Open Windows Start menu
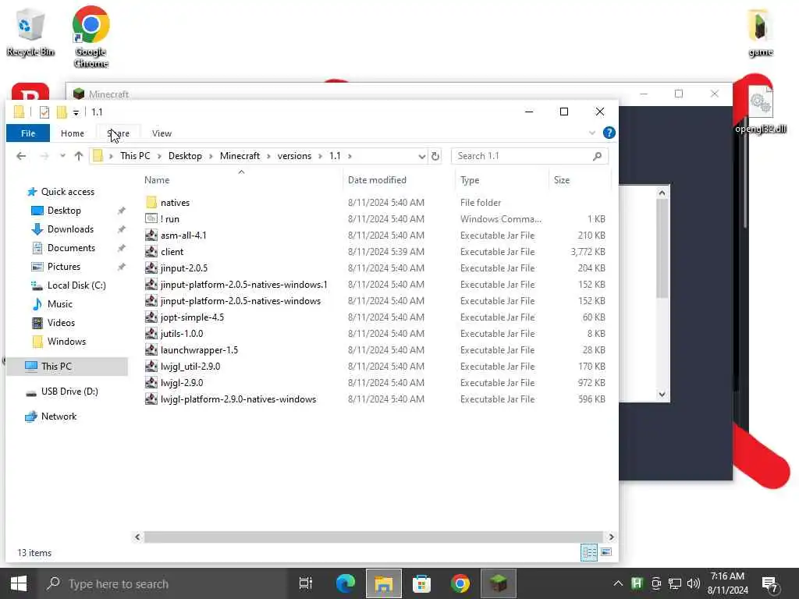This screenshot has width=799, height=599. (19, 583)
